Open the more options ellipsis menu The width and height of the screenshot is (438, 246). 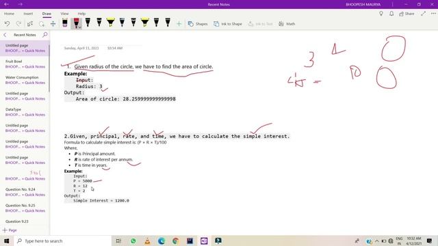coord(433,14)
